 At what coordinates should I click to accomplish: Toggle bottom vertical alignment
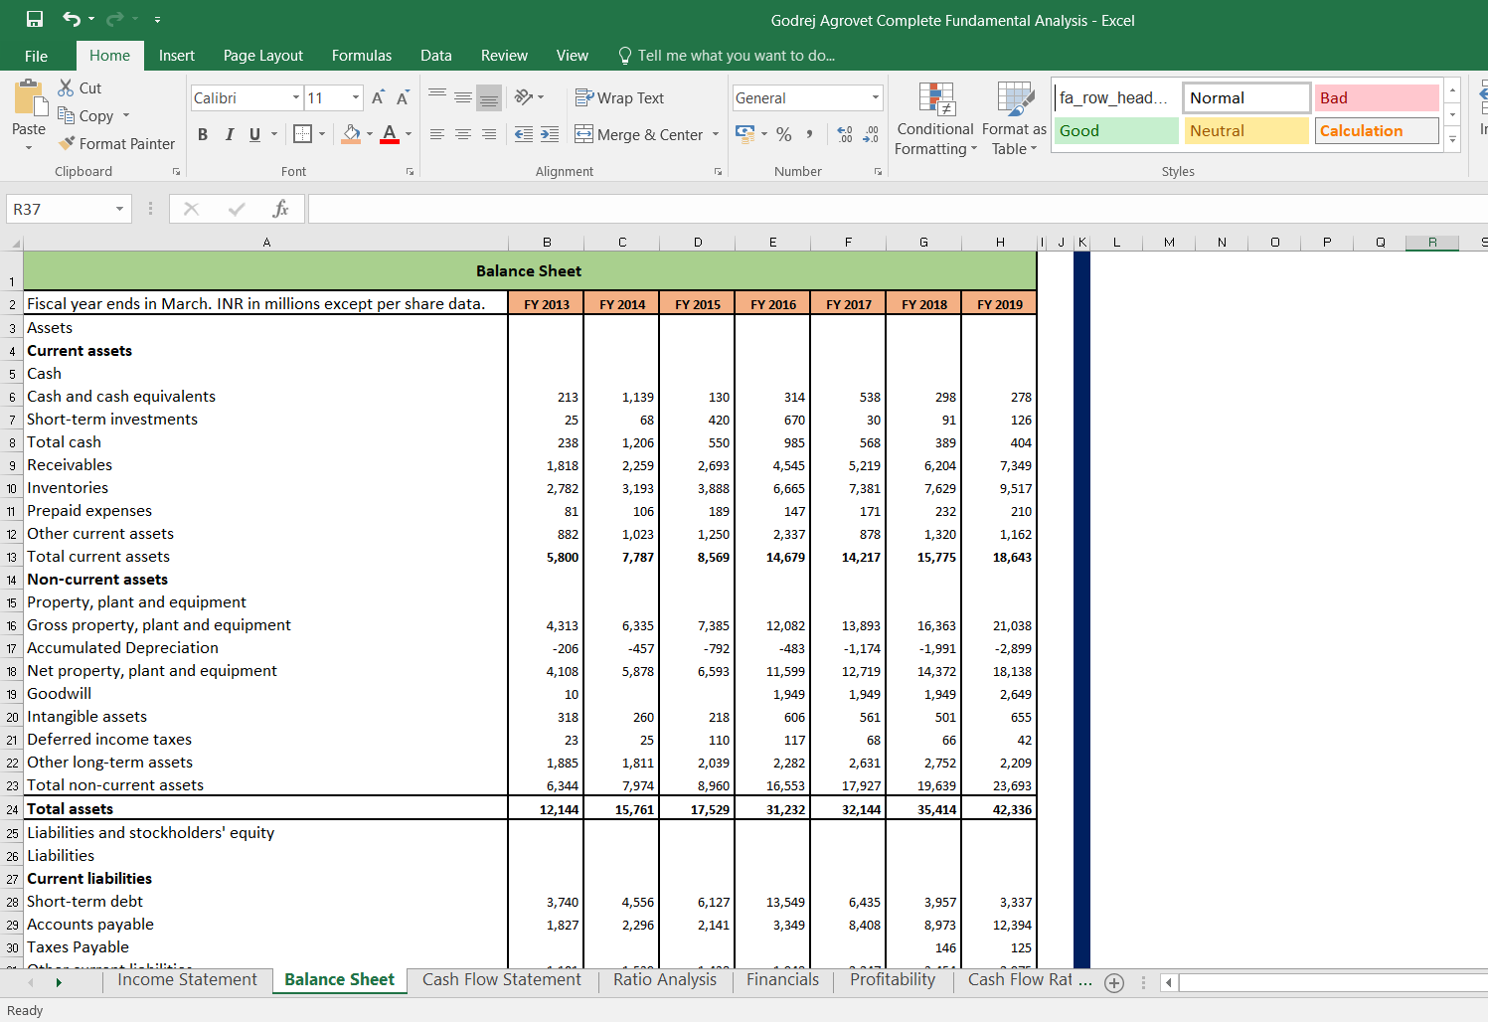489,97
